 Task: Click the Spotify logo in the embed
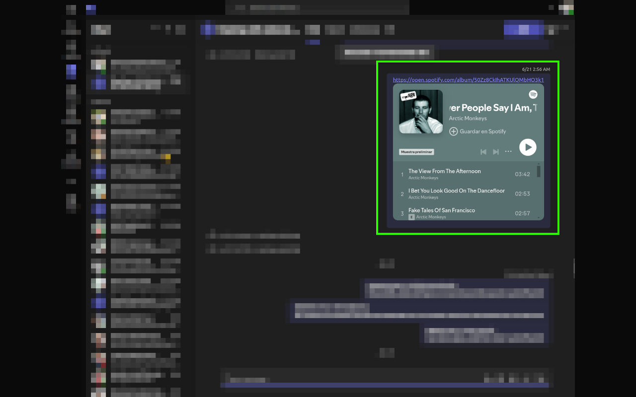(x=533, y=94)
